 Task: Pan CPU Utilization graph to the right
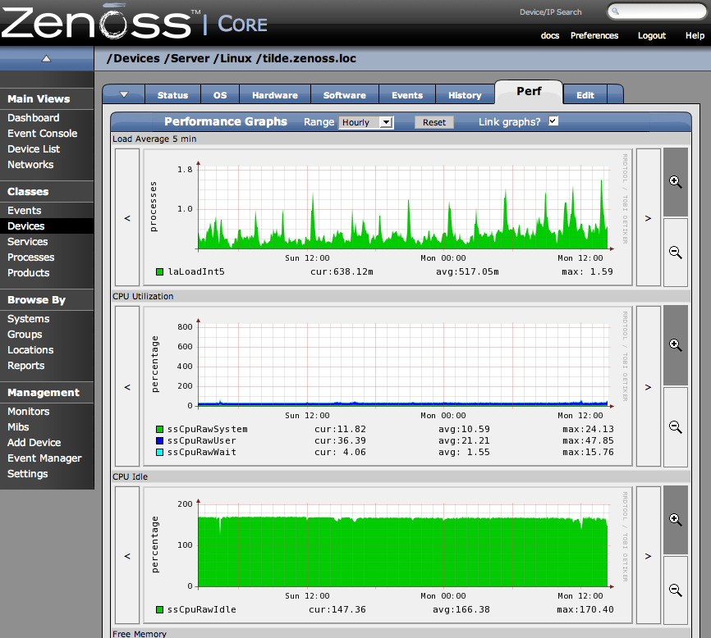click(648, 386)
